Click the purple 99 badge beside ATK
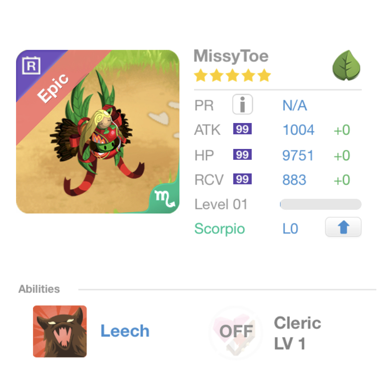Screen dimensions: 391x378 click(242, 129)
